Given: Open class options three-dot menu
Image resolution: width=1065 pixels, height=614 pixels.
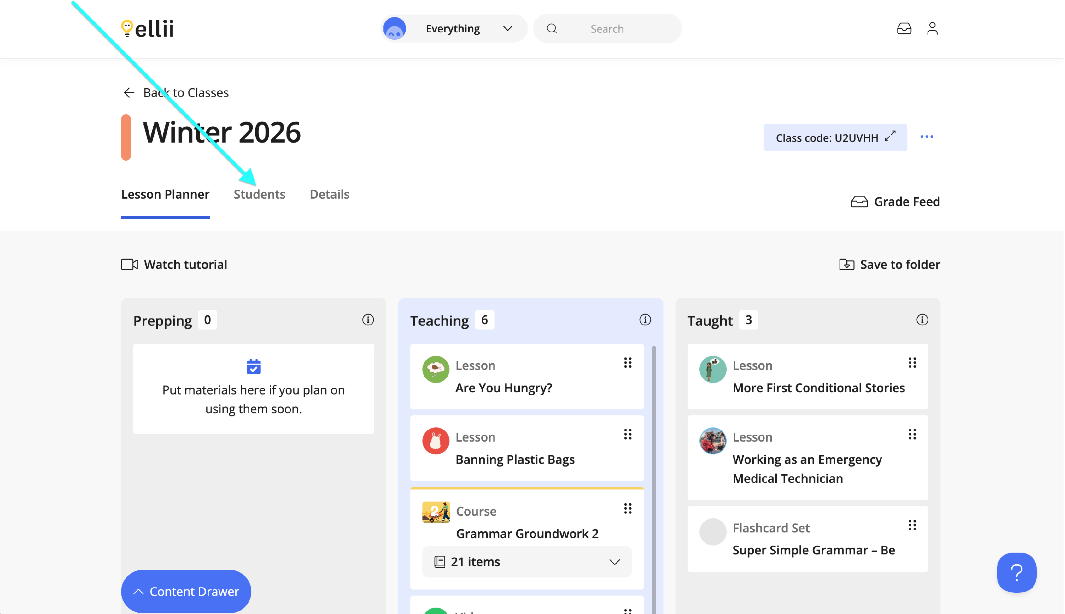Looking at the screenshot, I should [x=927, y=137].
